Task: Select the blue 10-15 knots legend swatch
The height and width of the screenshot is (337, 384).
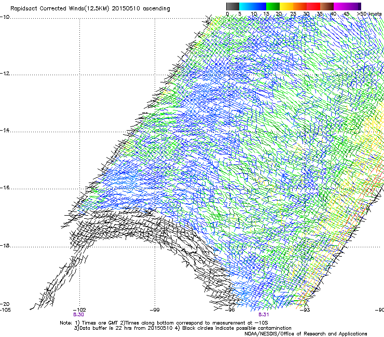Action: [259, 6]
